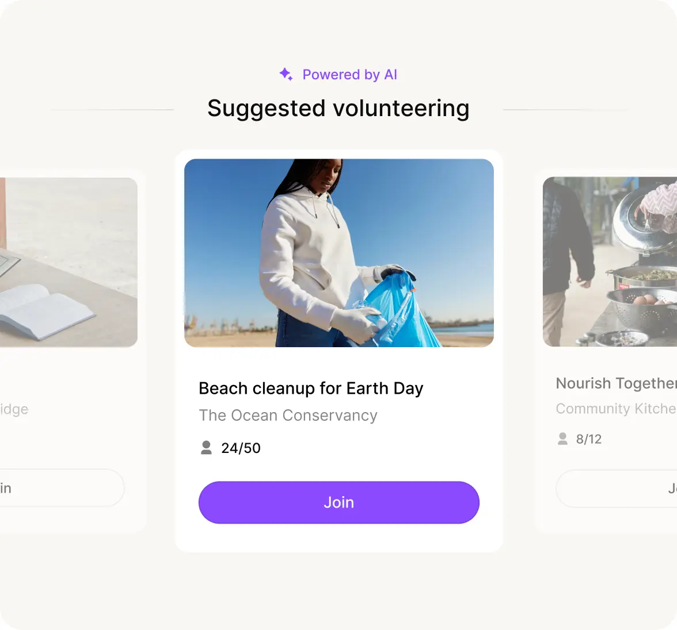
Task: Click the 8/12 participant count
Action: point(589,439)
